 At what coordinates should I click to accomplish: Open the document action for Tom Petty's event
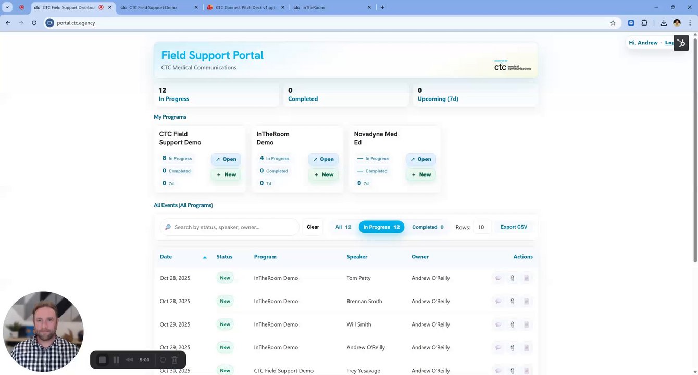[526, 278]
